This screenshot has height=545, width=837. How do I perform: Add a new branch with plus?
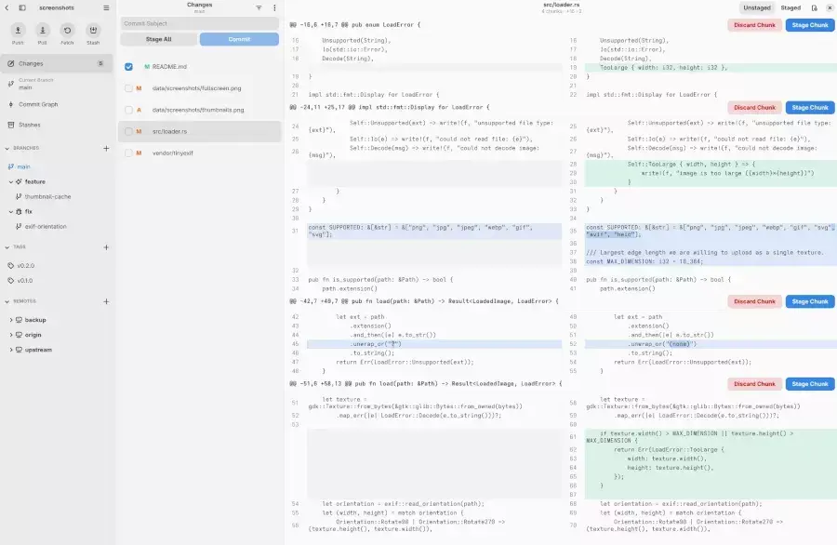pyautogui.click(x=106, y=149)
